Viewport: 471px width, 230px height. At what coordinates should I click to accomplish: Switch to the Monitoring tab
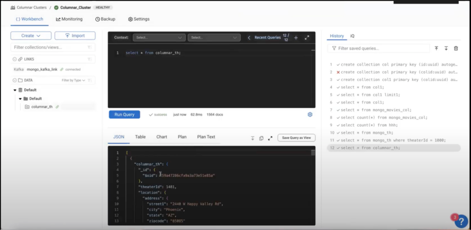tap(69, 19)
